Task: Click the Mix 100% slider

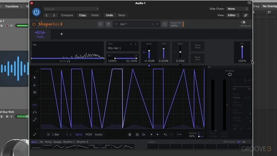Action: [242, 52]
